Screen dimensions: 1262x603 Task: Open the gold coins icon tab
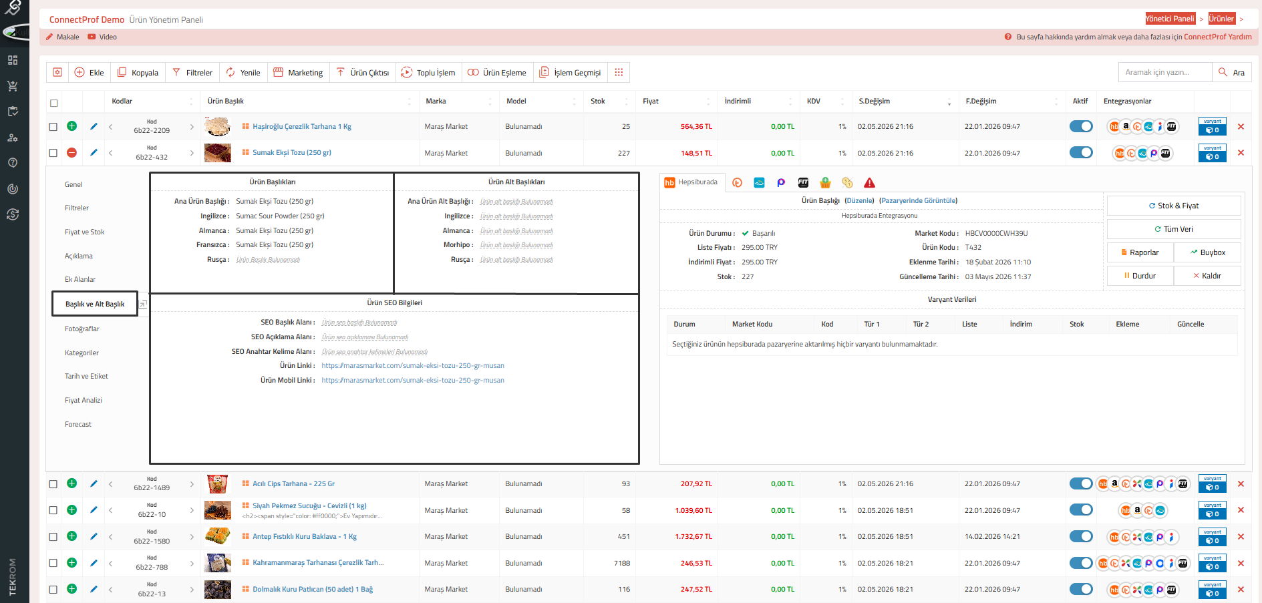coord(847,182)
